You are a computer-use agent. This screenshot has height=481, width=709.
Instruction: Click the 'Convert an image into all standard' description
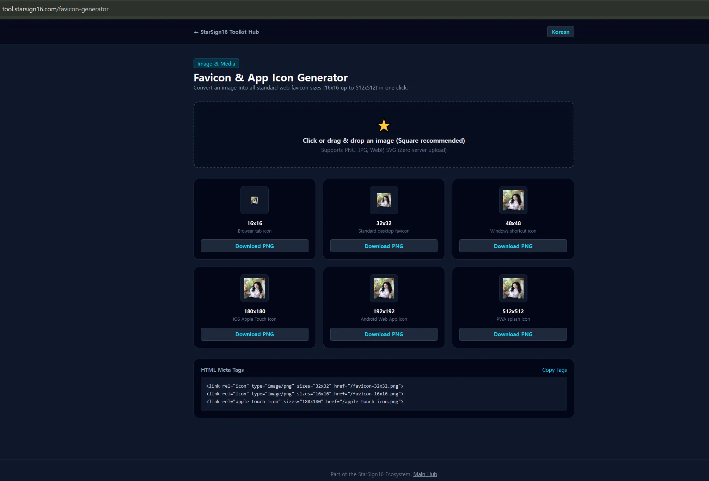(x=300, y=87)
